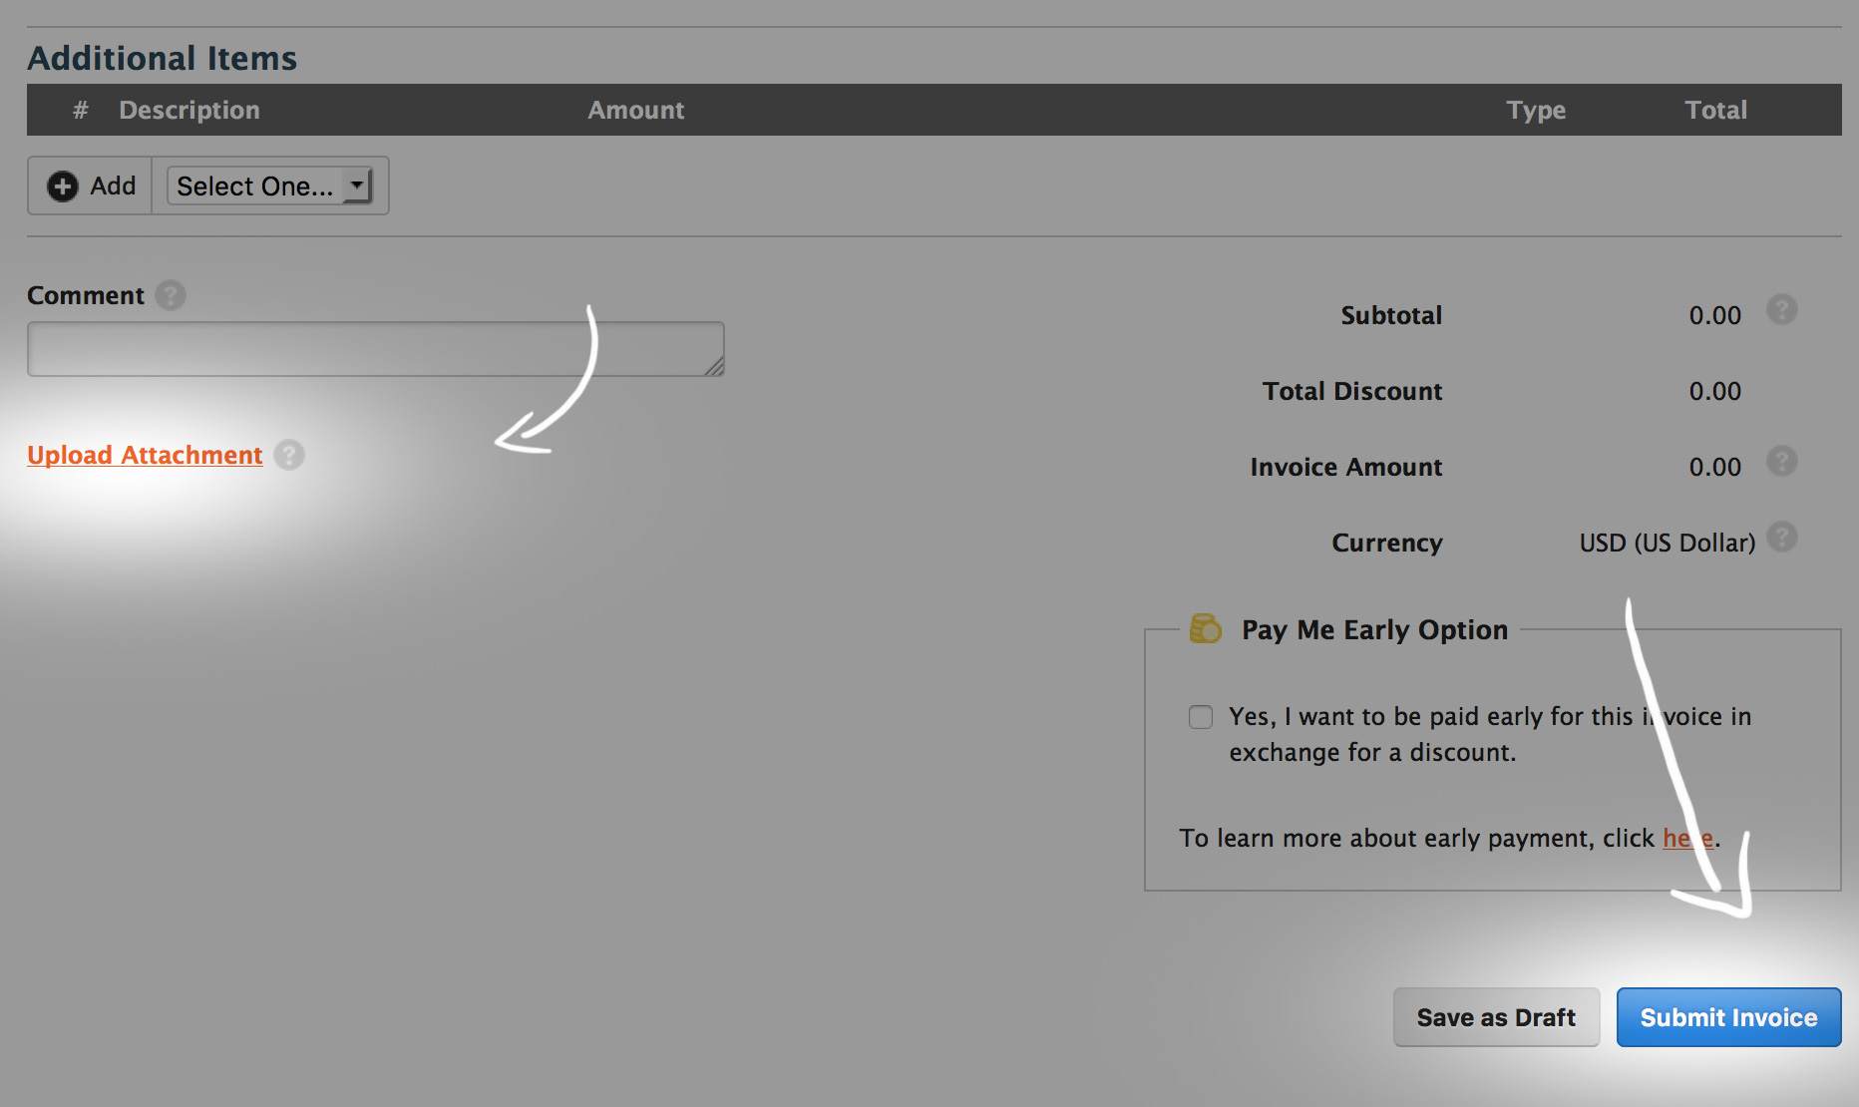Viewport: 1859px width, 1107px height.
Task: Open help icon beside Upload Attachment
Action: point(289,455)
